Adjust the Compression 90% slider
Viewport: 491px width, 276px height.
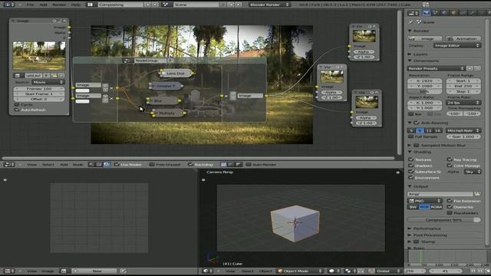[x=444, y=220]
